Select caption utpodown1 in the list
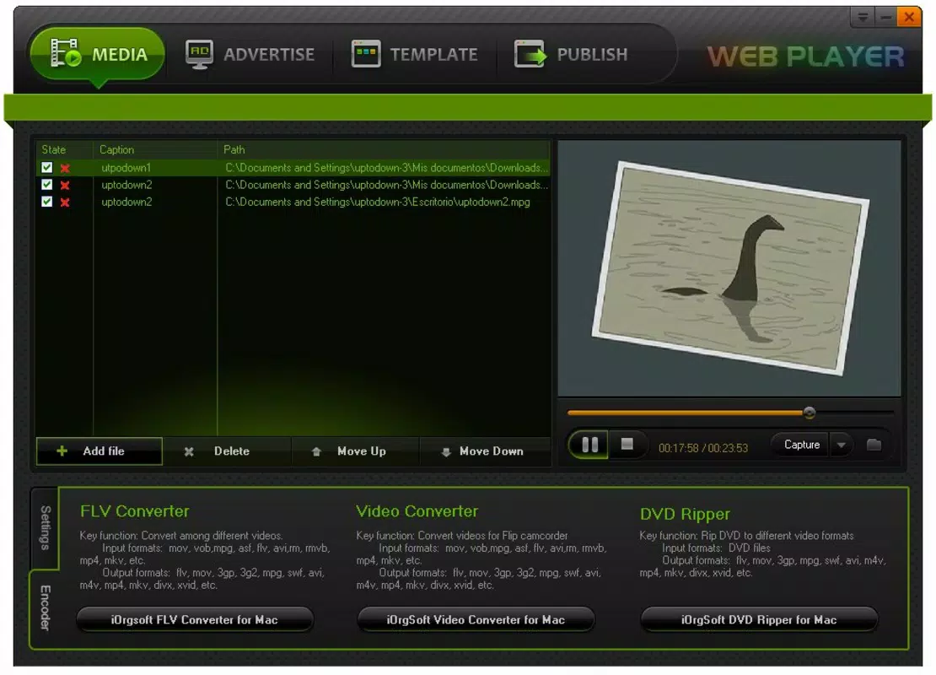 click(x=126, y=168)
